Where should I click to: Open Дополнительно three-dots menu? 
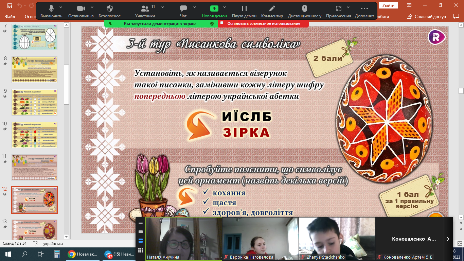pyautogui.click(x=364, y=12)
